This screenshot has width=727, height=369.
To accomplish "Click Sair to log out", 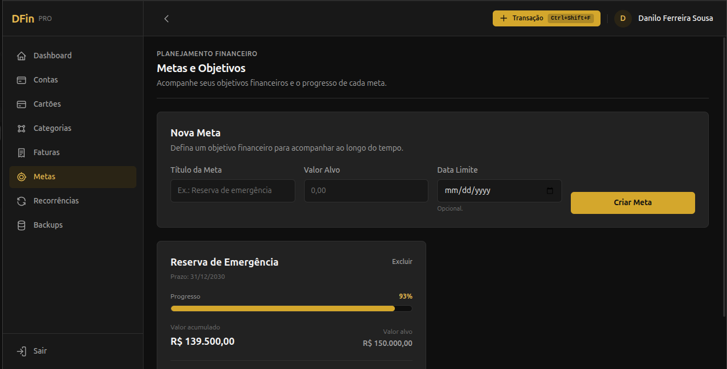I will 73,351.
